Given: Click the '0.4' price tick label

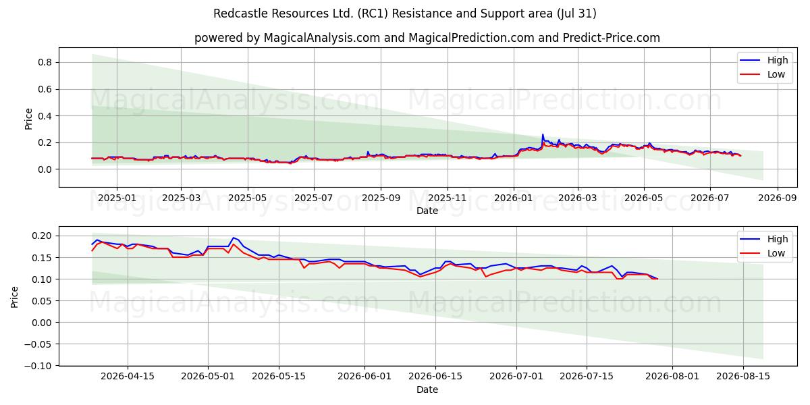Looking at the screenshot, I should [x=47, y=116].
